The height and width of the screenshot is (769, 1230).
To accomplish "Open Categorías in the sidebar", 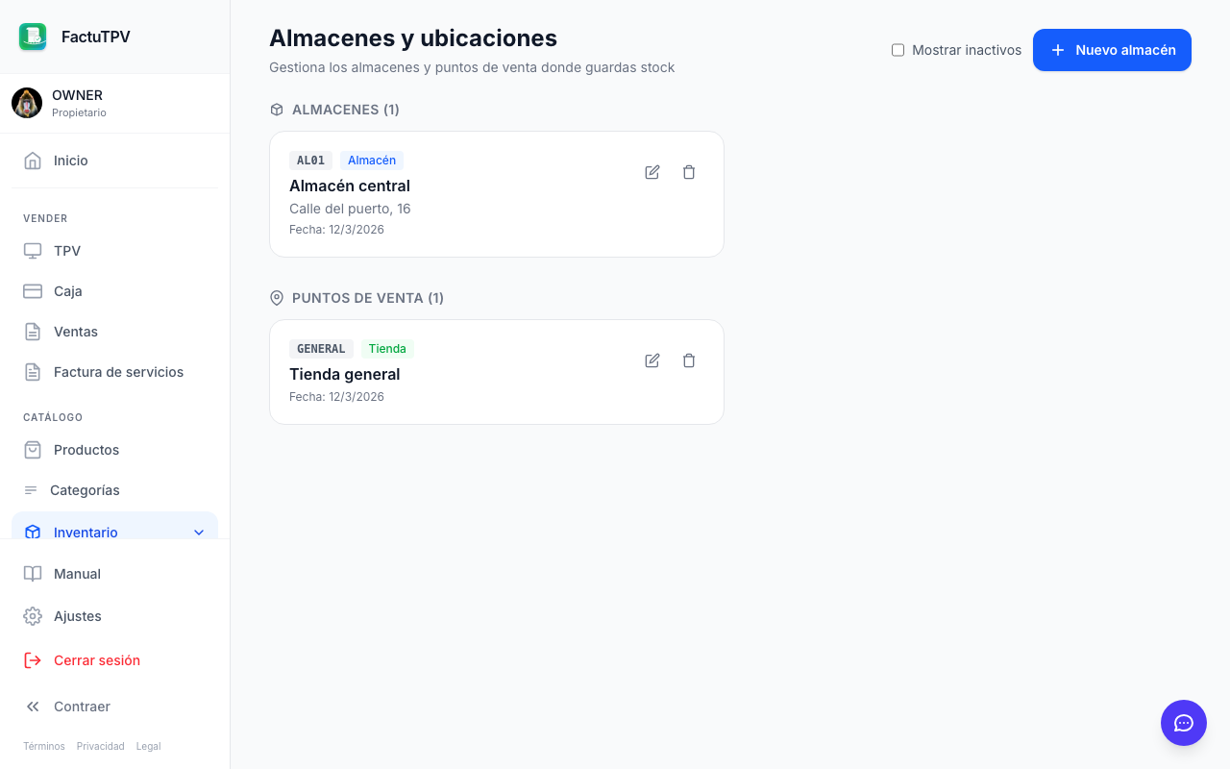I will coord(115,490).
